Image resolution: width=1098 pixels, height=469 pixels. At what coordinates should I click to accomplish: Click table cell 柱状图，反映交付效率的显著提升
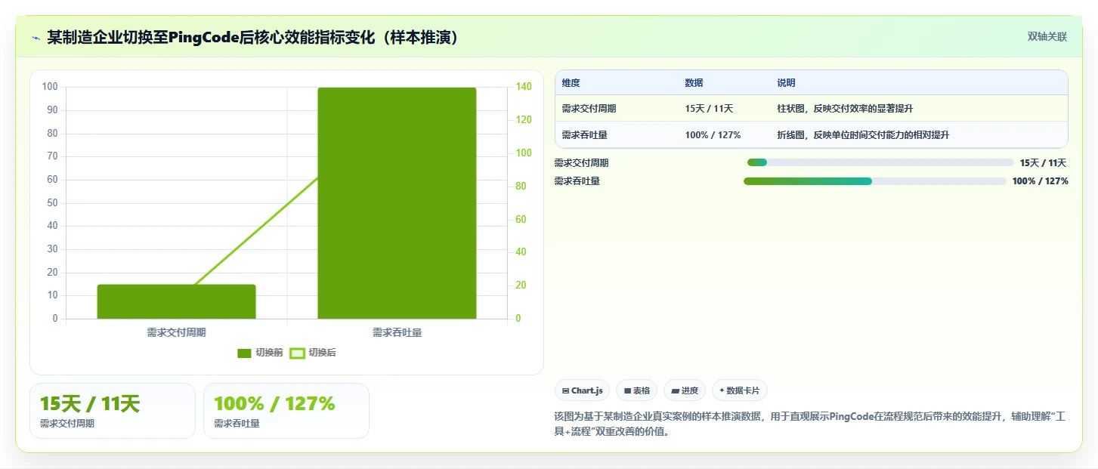tap(845, 109)
